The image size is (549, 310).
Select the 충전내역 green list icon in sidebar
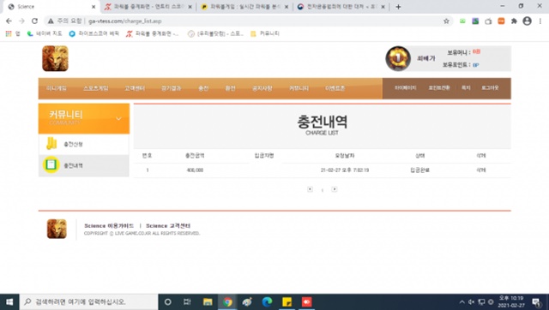click(51, 164)
